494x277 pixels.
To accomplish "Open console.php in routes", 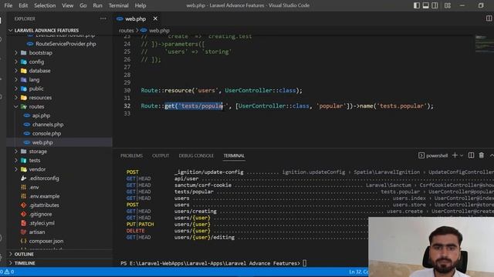I will point(46,133).
